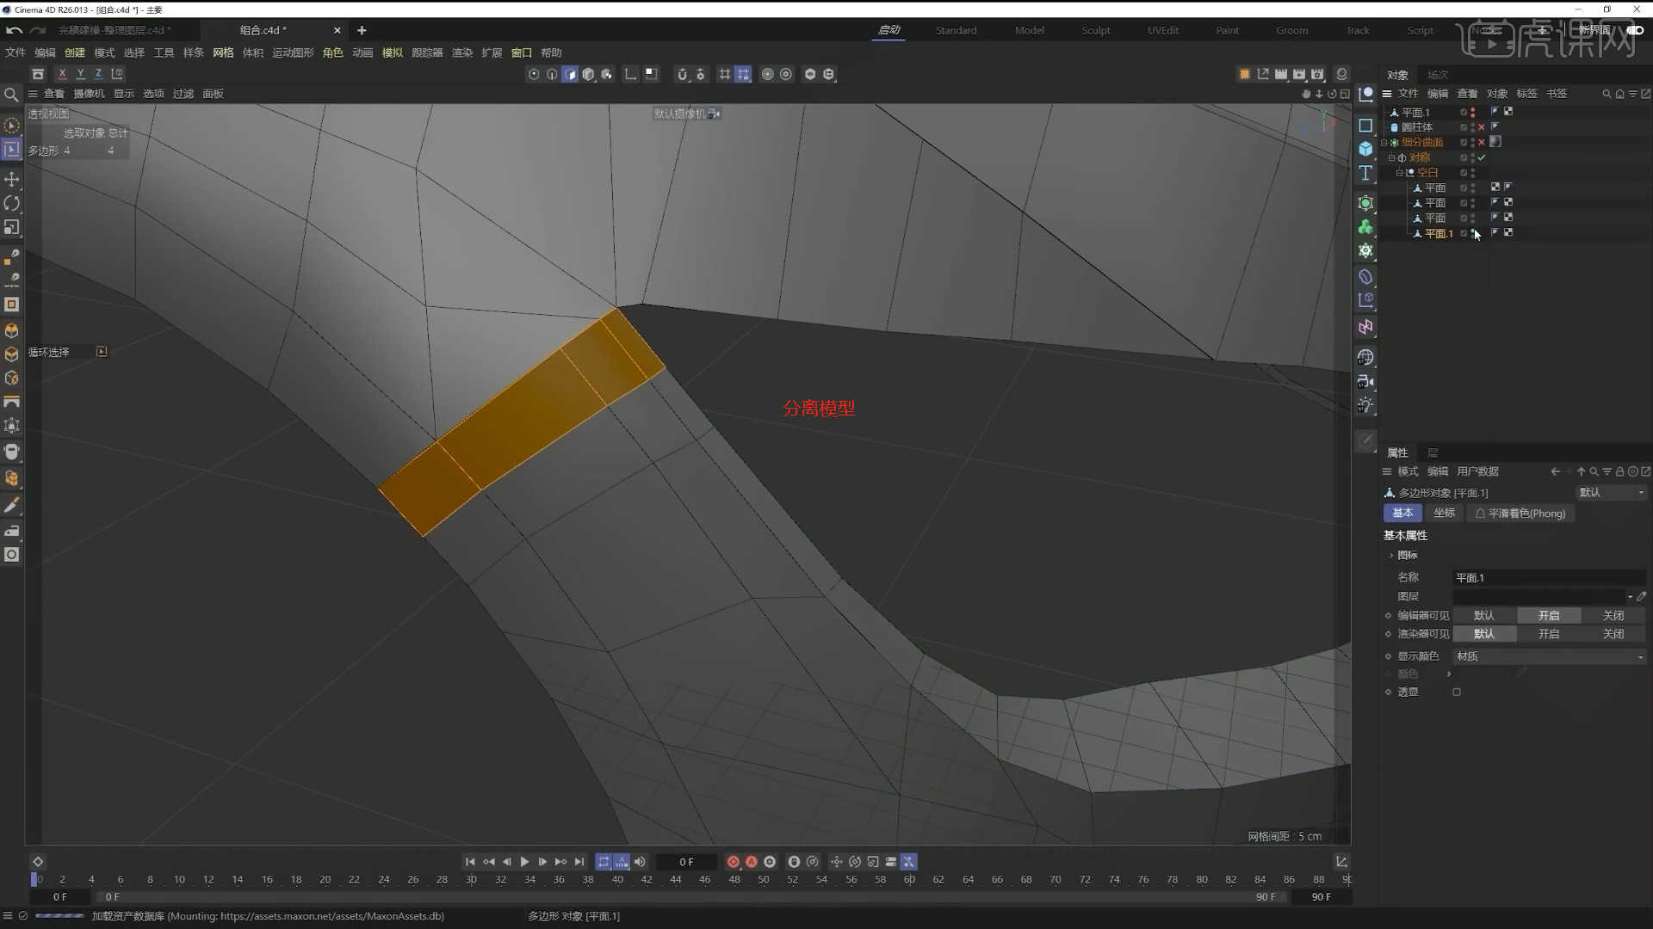Viewport: 1653px width, 929px height.
Task: Switch to edges mode in top toolbar
Action: (x=552, y=74)
